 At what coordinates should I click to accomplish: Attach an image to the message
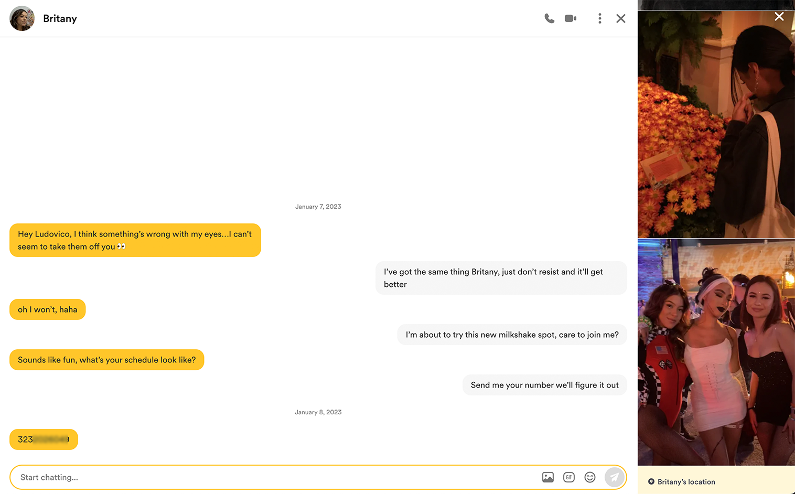547,477
